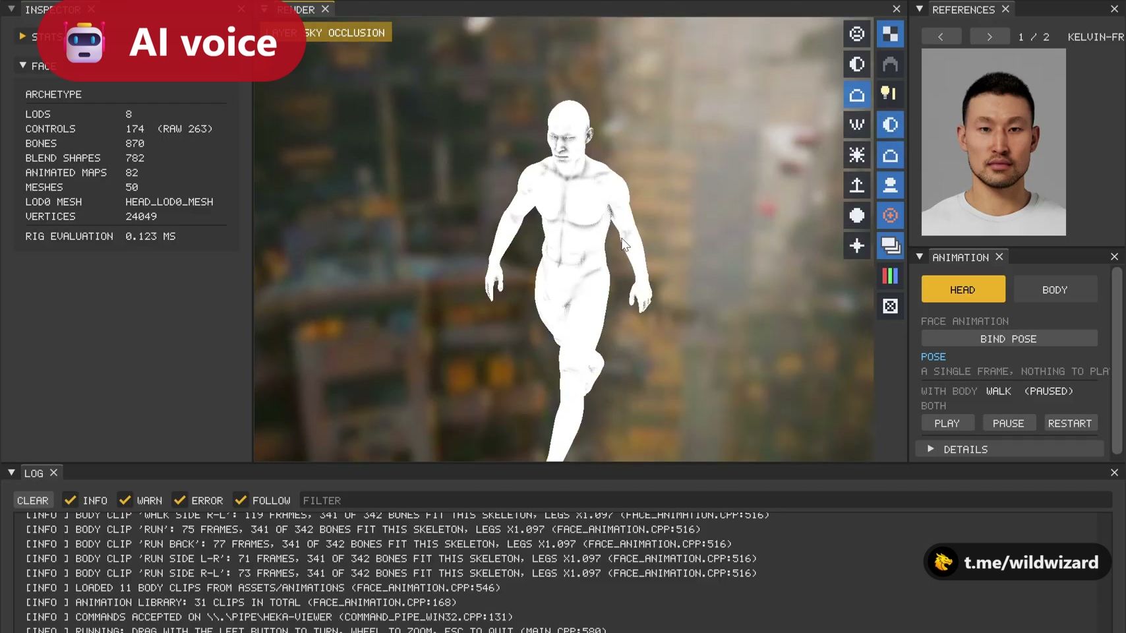Click the BIND POSE button
The image size is (1126, 633).
pos(1009,338)
